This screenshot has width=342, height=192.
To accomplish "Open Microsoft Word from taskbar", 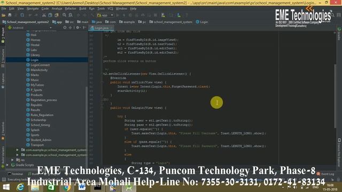I will [x=82, y=187].
